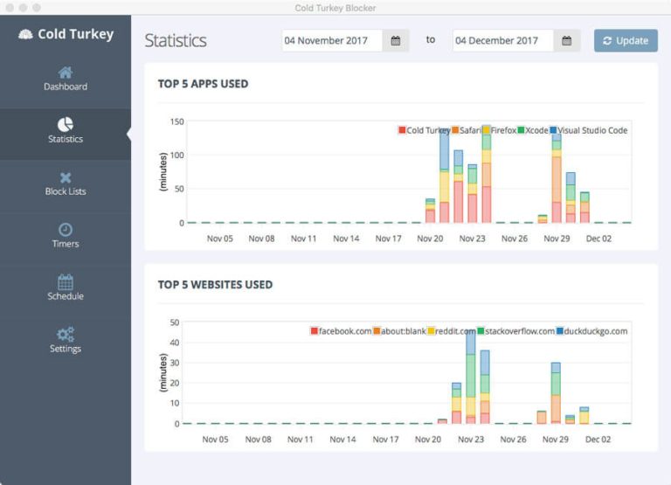Toggle Xcode series in apps legend

532,130
